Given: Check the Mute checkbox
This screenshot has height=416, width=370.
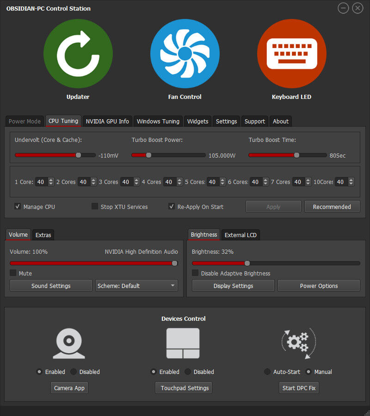Looking at the screenshot, I should [x=13, y=273].
